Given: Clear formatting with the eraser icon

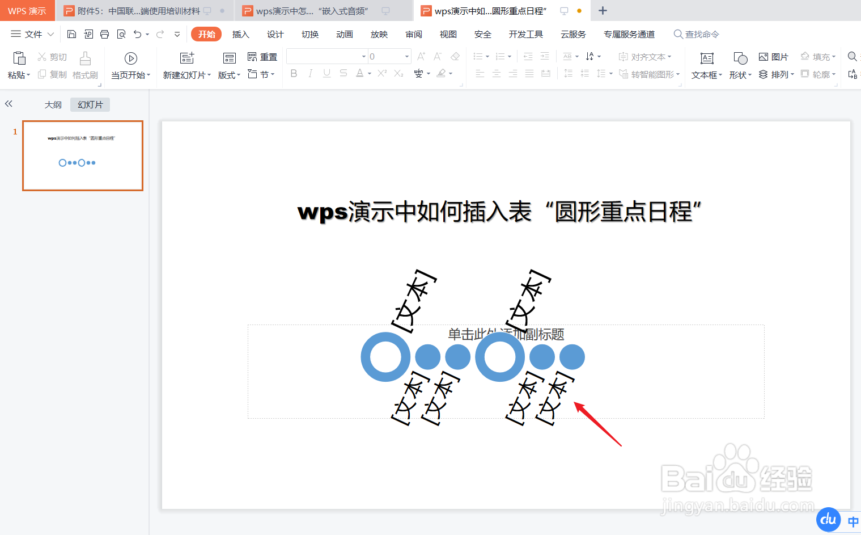Looking at the screenshot, I should (455, 56).
